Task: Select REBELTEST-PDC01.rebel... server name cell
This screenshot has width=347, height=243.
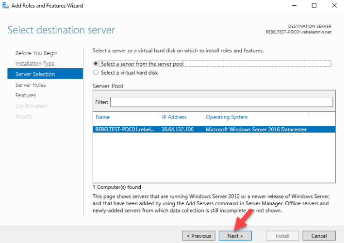Action: pos(125,129)
